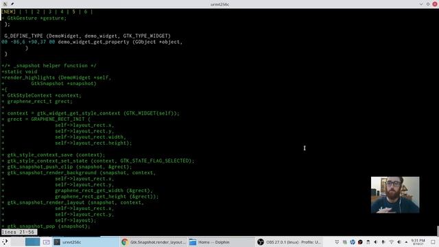Click the green tray icon beside HP icon

pyautogui.click(x=345, y=242)
